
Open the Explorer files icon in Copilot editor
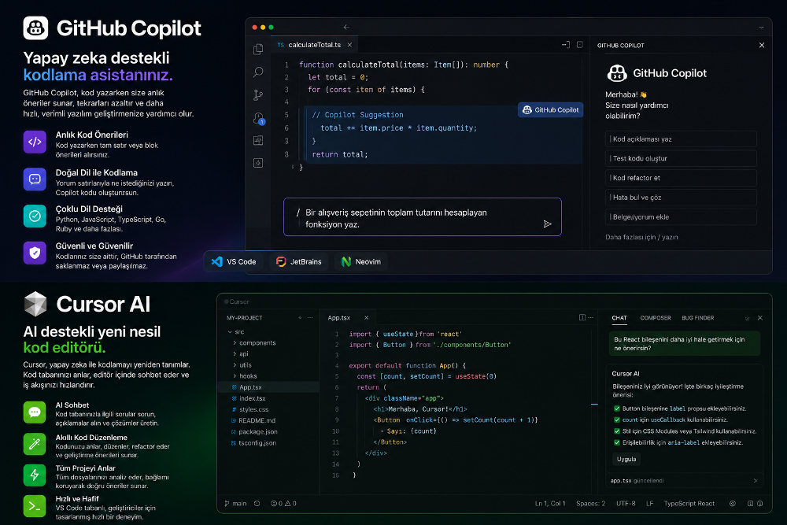point(258,49)
